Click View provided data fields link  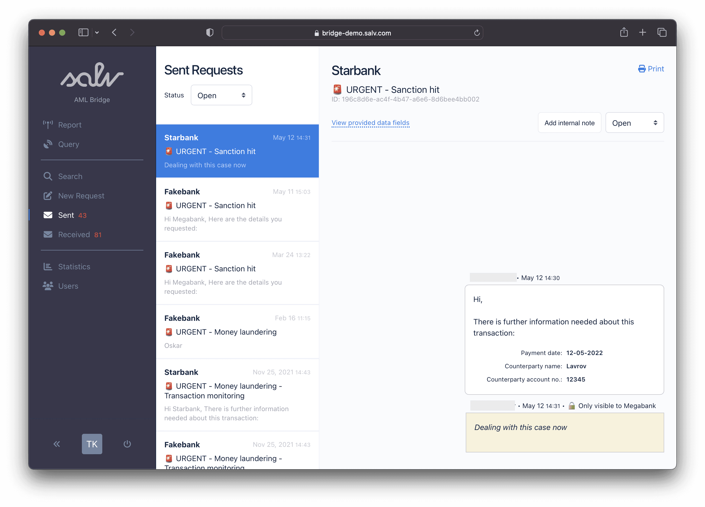click(371, 123)
